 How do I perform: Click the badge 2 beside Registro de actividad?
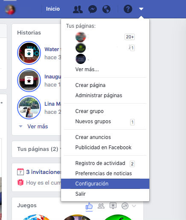pos(132,164)
